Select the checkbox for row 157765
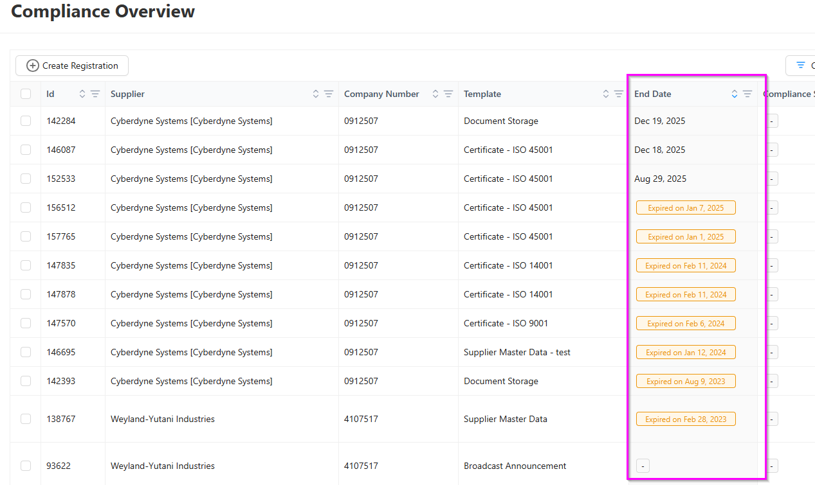Viewport: 815px width, 485px height. pos(26,236)
